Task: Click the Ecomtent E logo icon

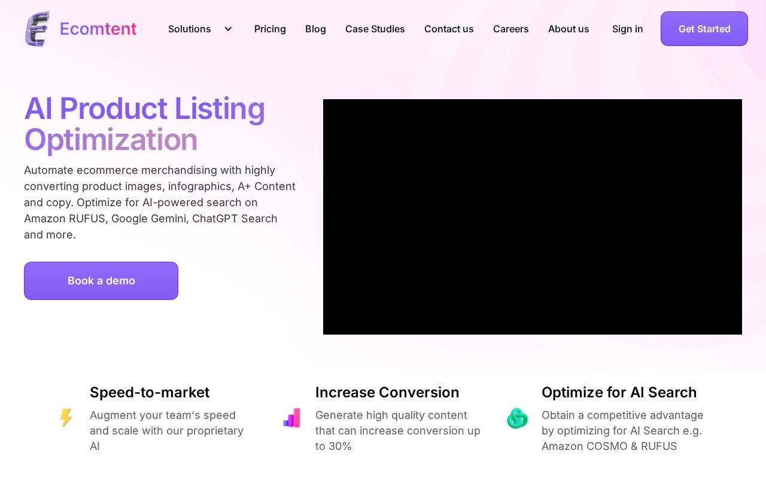Action: (x=37, y=29)
